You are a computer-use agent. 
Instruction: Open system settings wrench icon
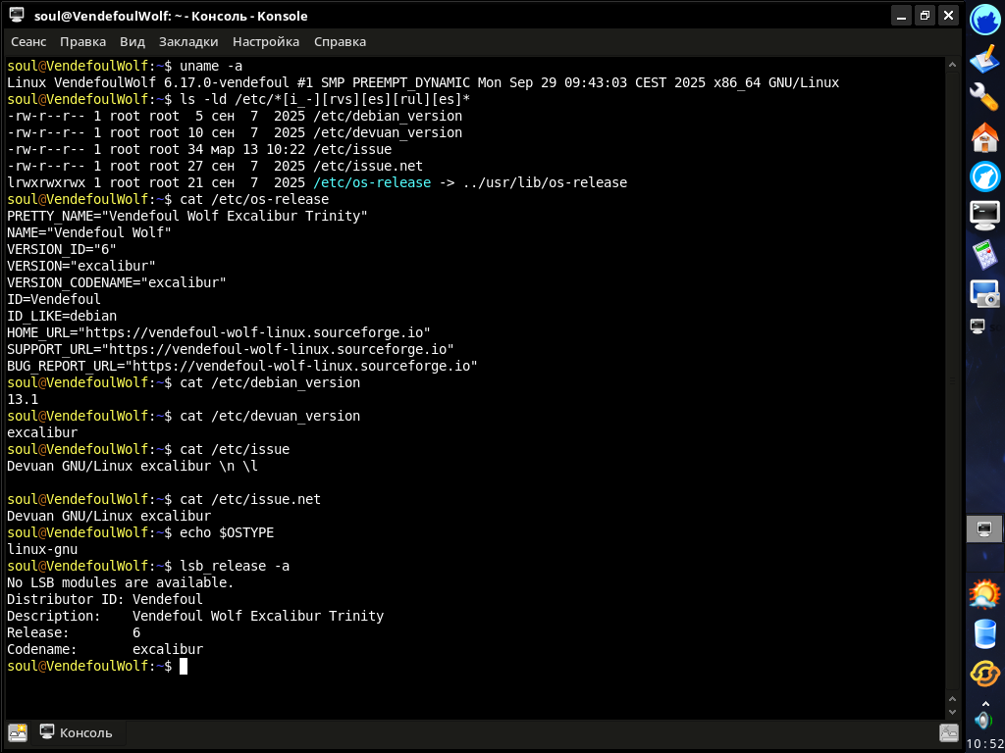pos(984,97)
